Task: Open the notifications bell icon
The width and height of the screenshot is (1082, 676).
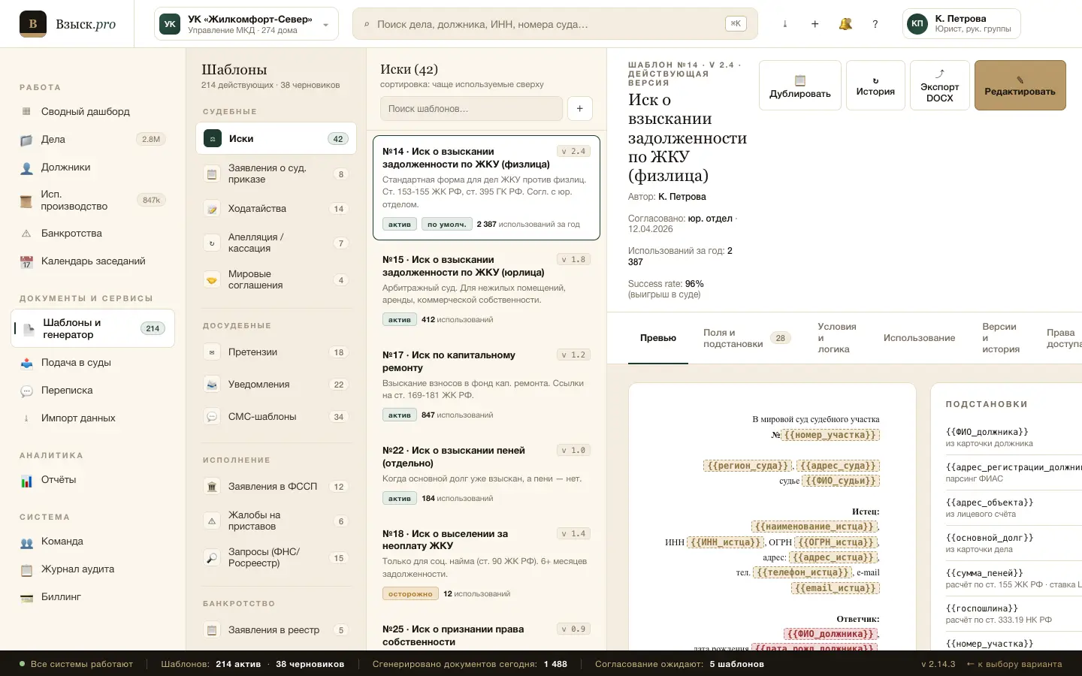Action: click(845, 24)
